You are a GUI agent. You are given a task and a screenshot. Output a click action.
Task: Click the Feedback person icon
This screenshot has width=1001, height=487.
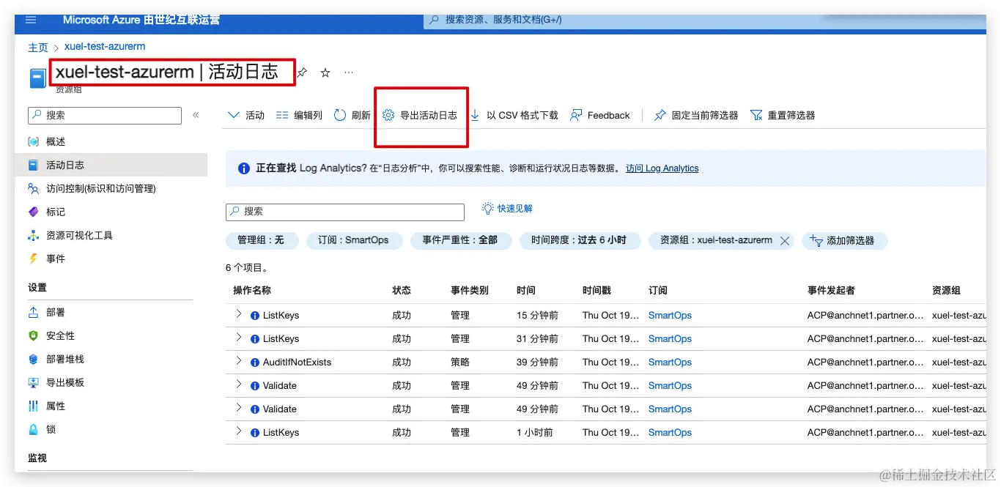click(576, 115)
